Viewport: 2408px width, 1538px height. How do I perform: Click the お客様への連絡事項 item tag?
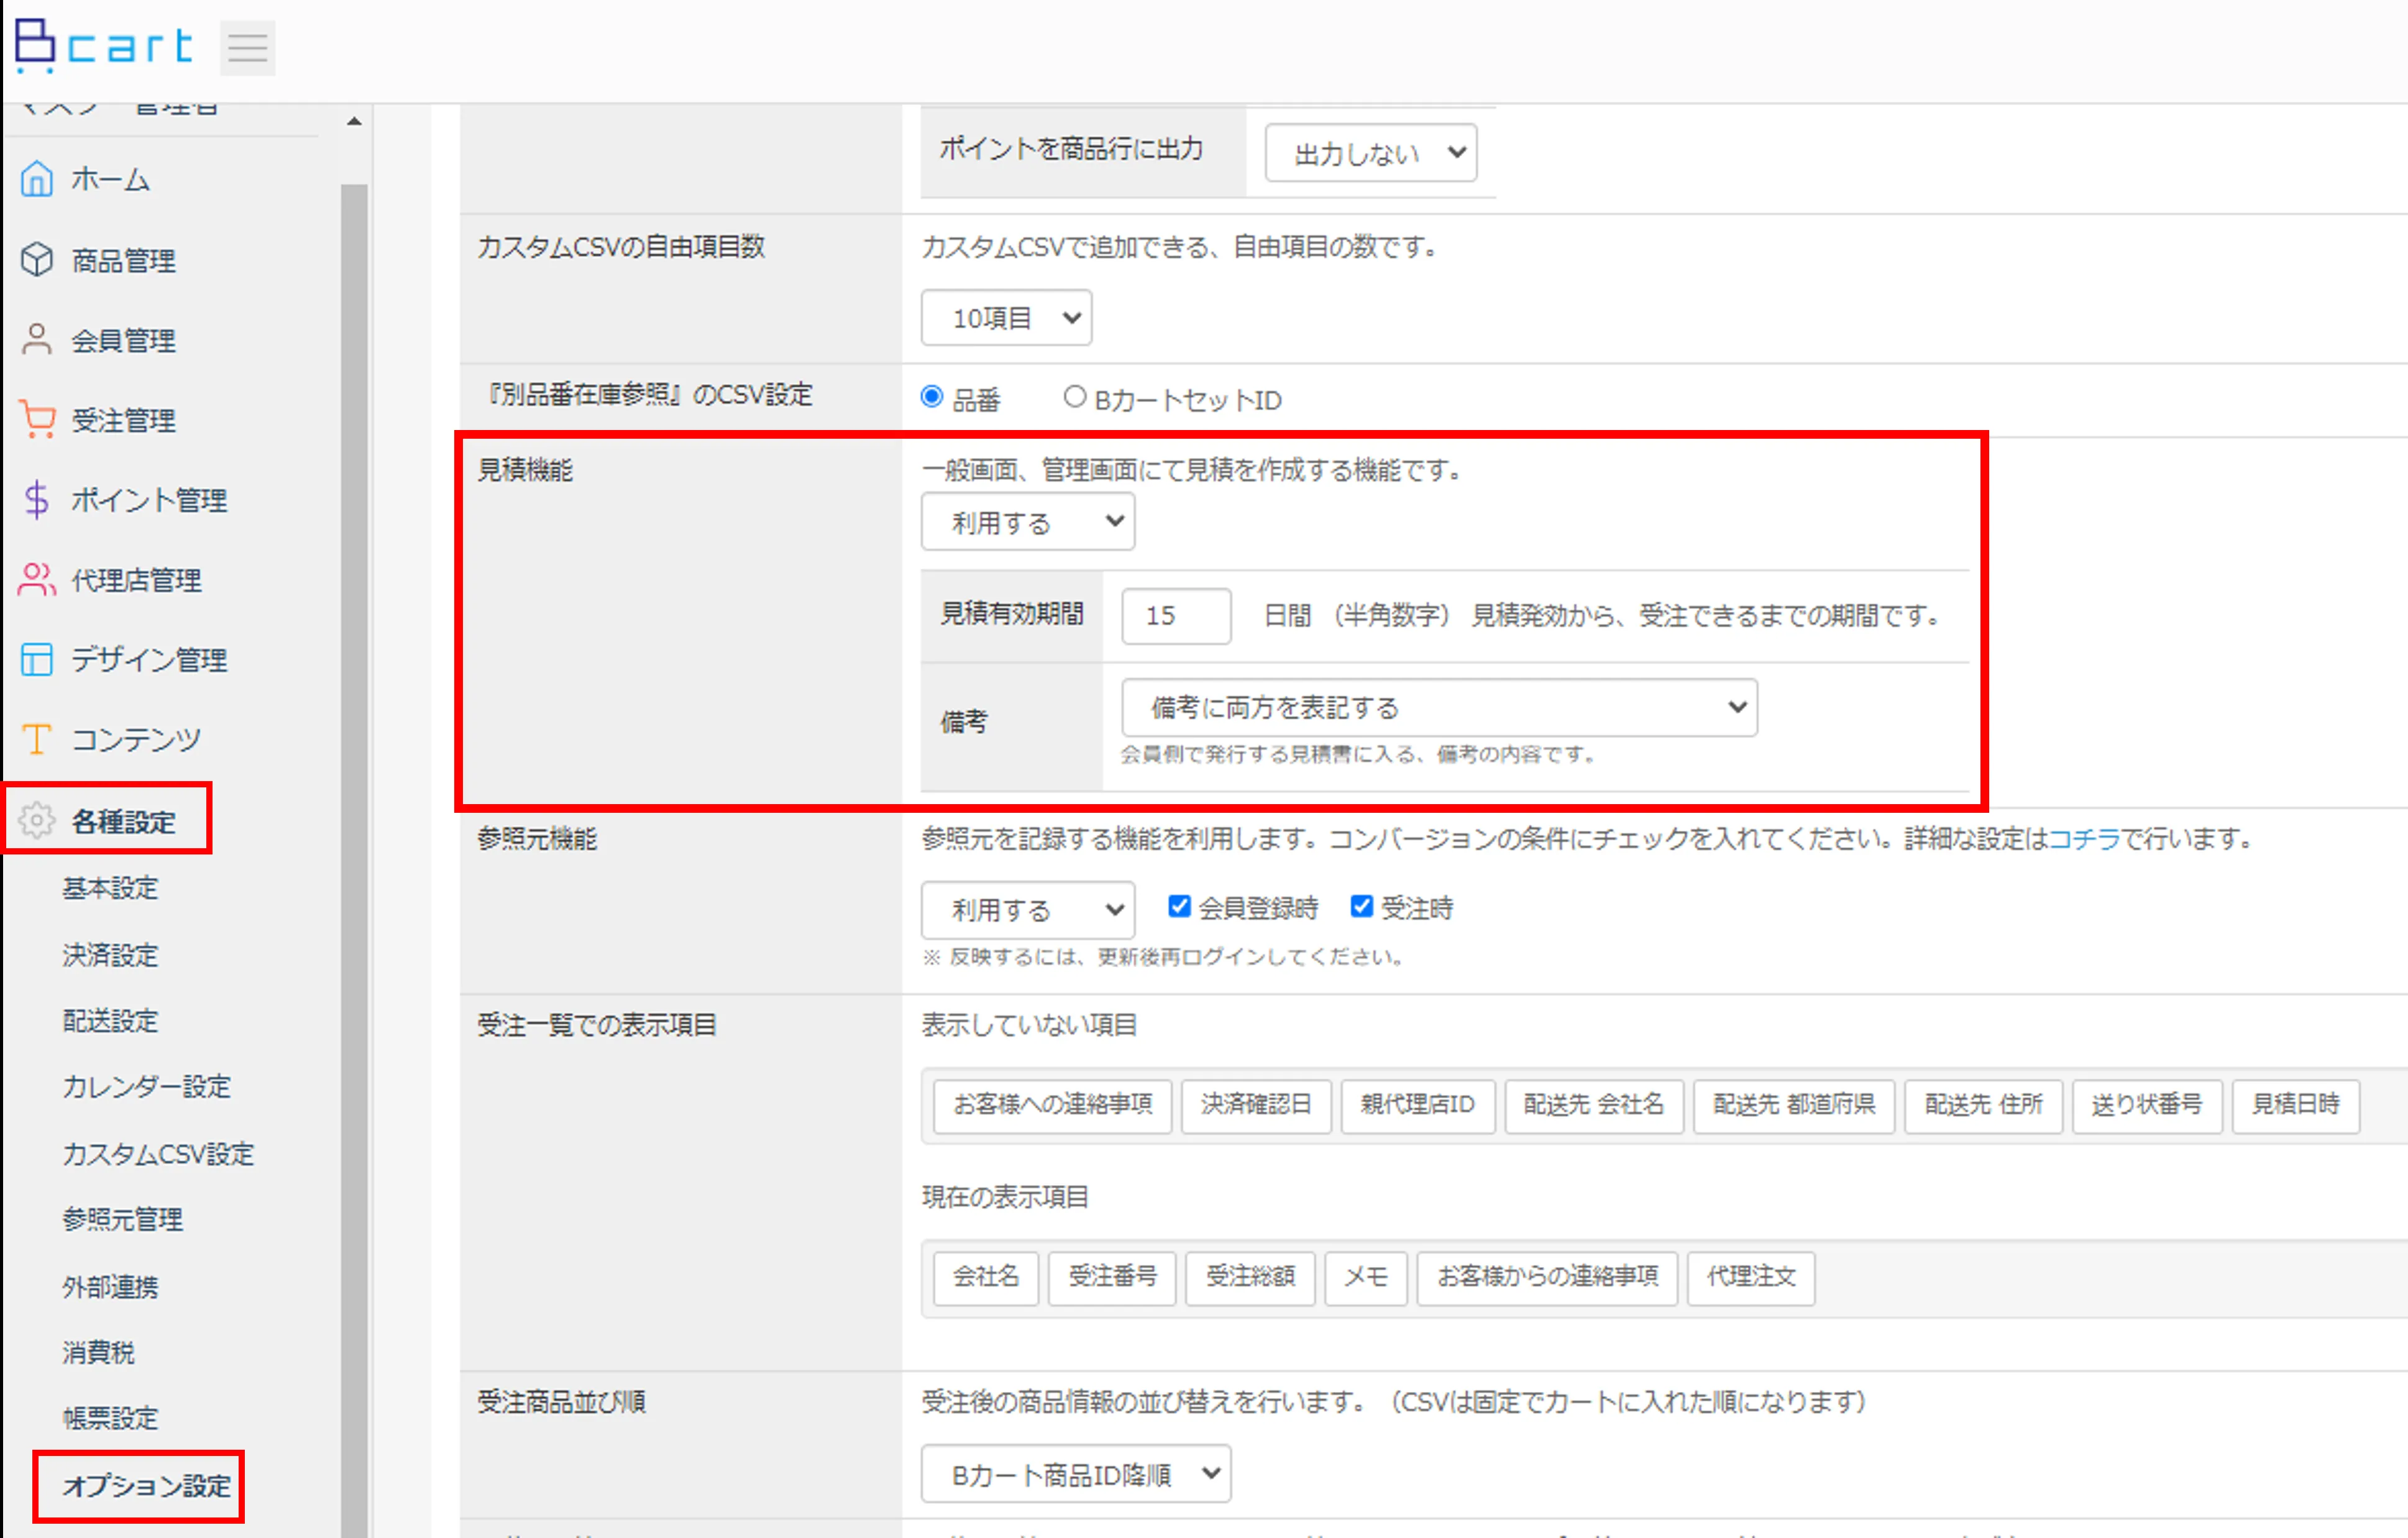click(1052, 1105)
